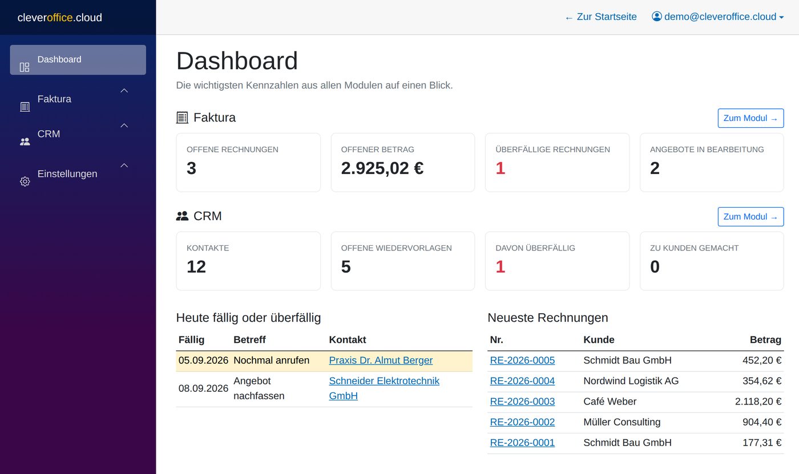This screenshot has width=799, height=474.
Task: Open invoice RE-2026-0005
Action: tap(522, 360)
